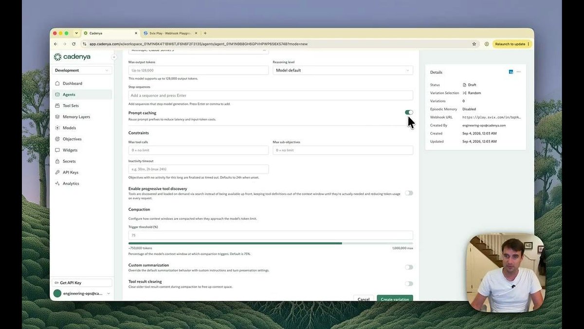Viewport: 584px width, 329px height.
Task: Click the Create variation button
Action: click(x=395, y=299)
